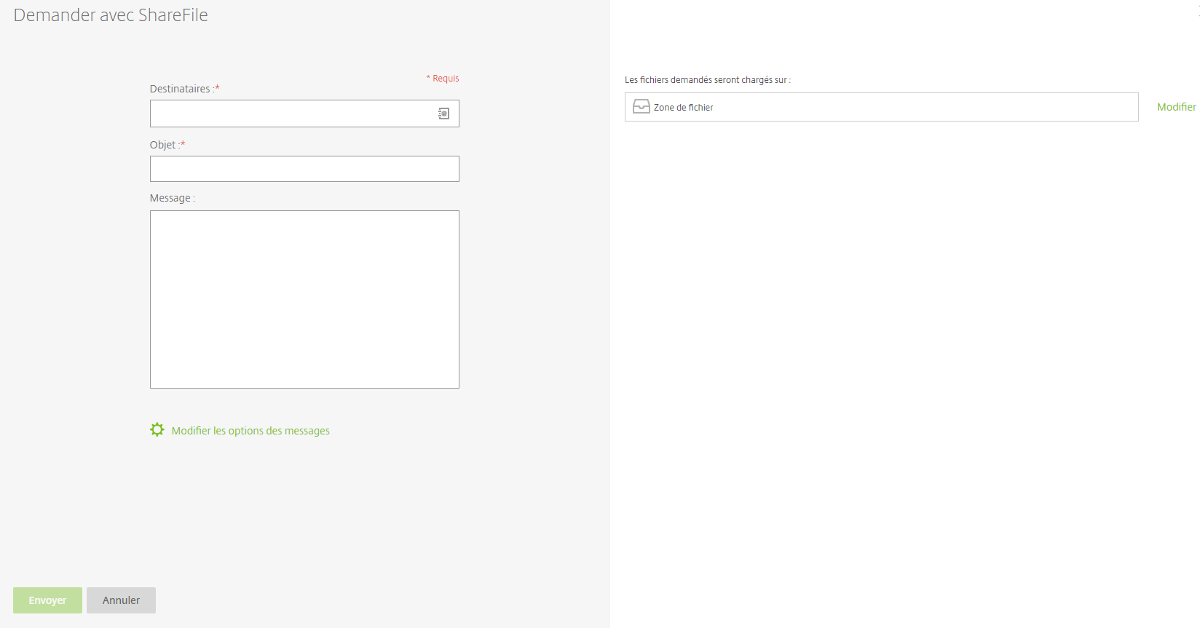
Task: Select the Zone de fichier destination box
Action: pos(881,107)
